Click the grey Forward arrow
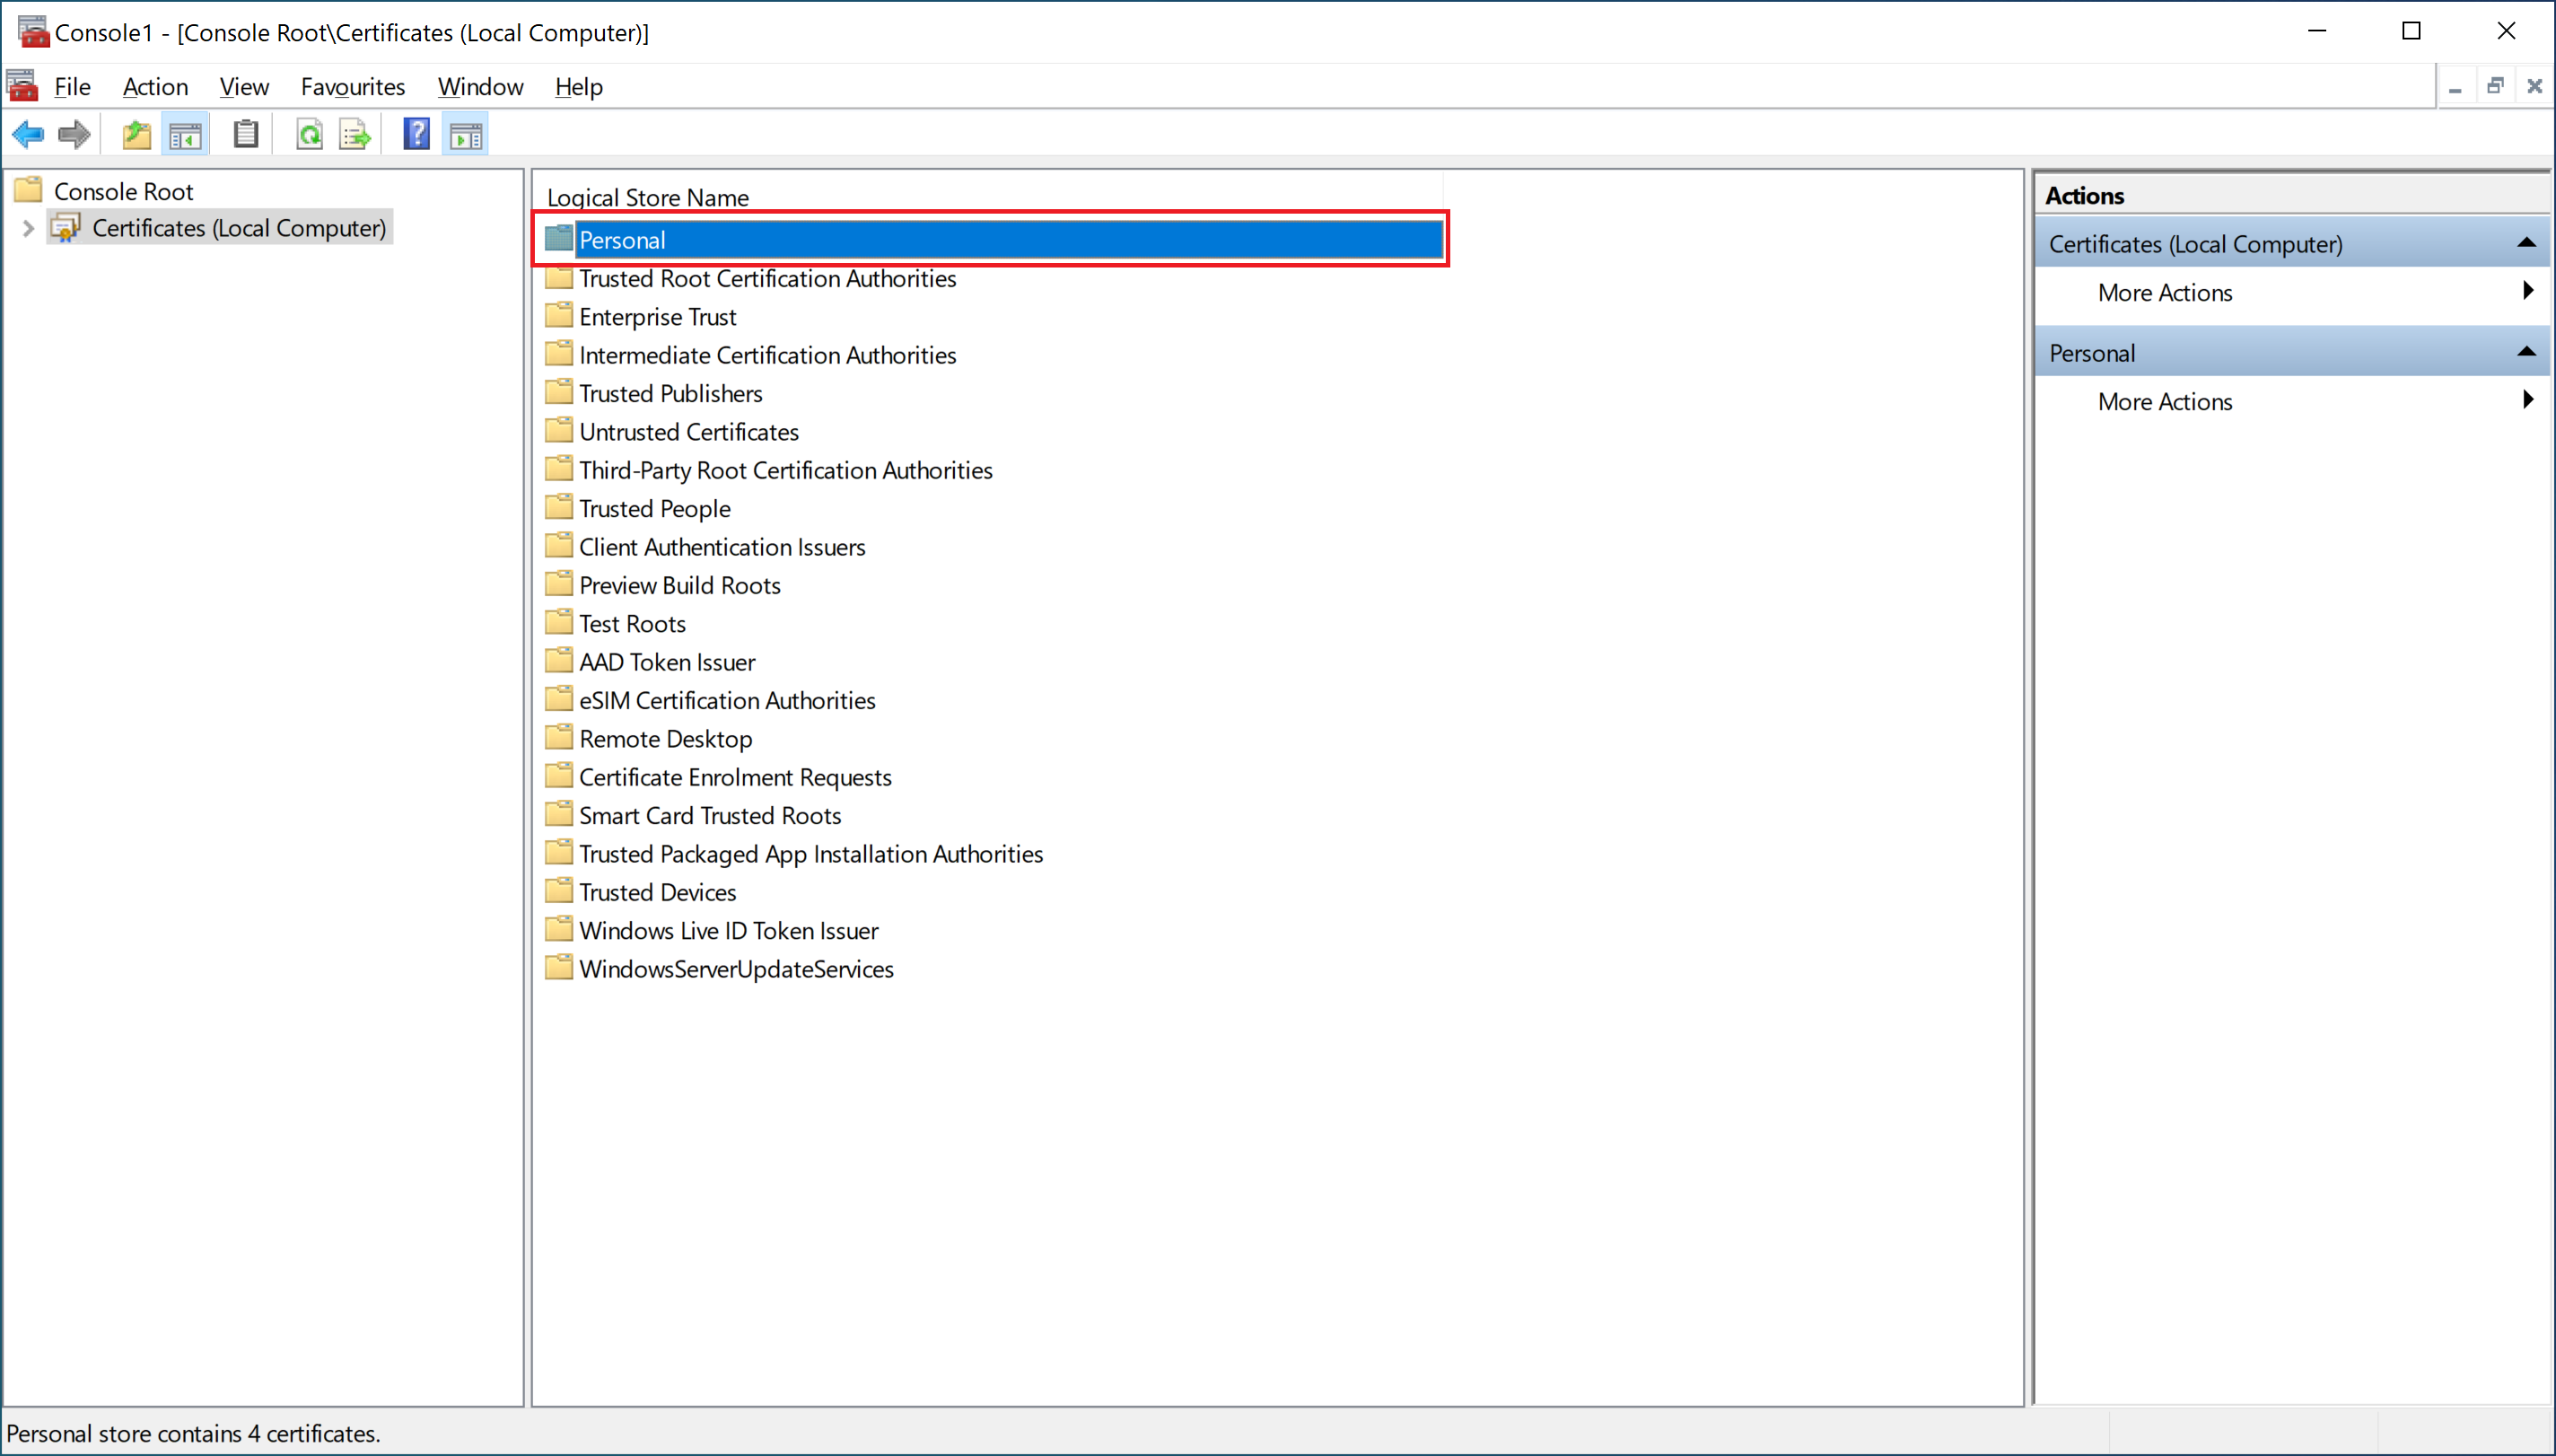2556x1456 pixels. pyautogui.click(x=74, y=134)
